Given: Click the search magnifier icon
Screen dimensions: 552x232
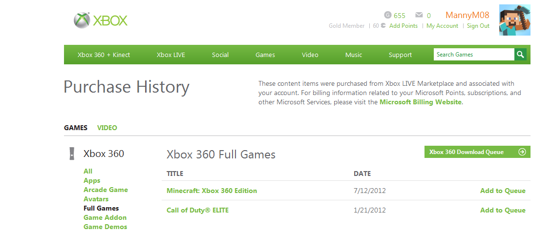Looking at the screenshot, I should [521, 55].
